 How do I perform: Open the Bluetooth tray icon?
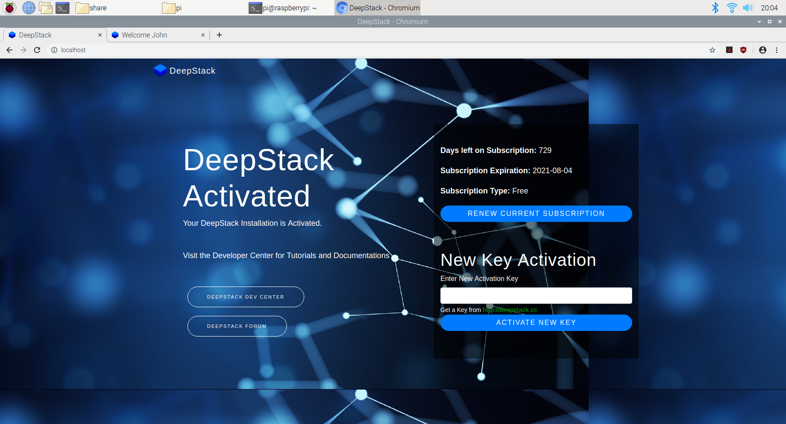715,7
